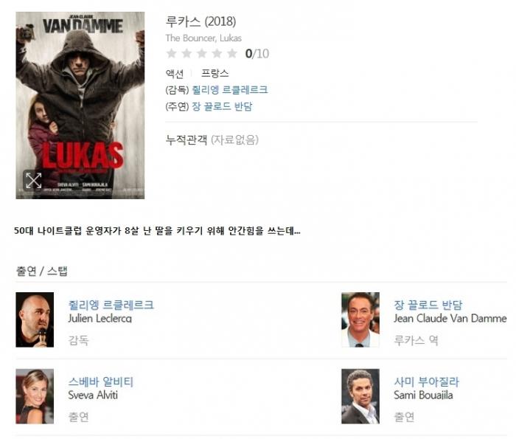Open lead actor link 장 끌로드 반담 next to 주연
The height and width of the screenshot is (439, 516).
tap(222, 106)
